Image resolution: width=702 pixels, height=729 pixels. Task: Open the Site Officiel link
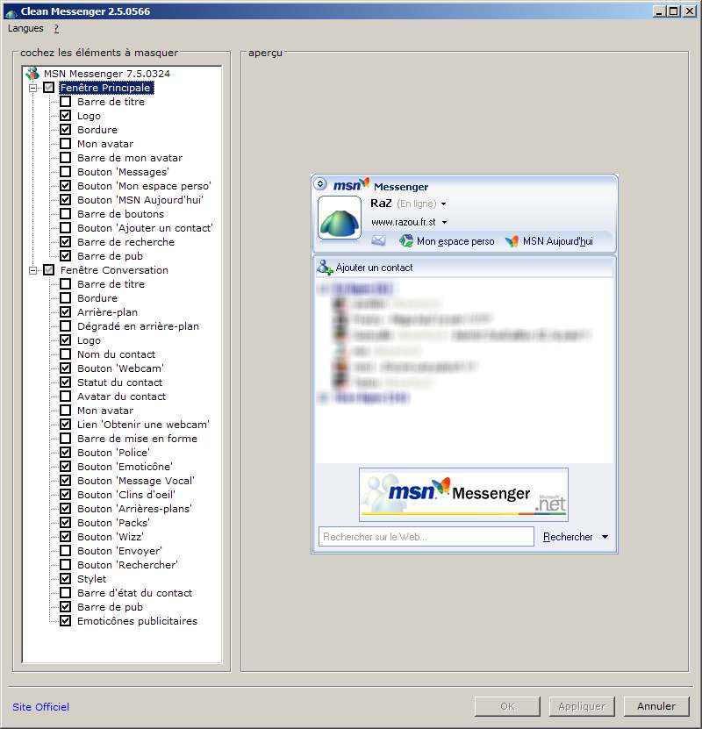pyautogui.click(x=41, y=707)
